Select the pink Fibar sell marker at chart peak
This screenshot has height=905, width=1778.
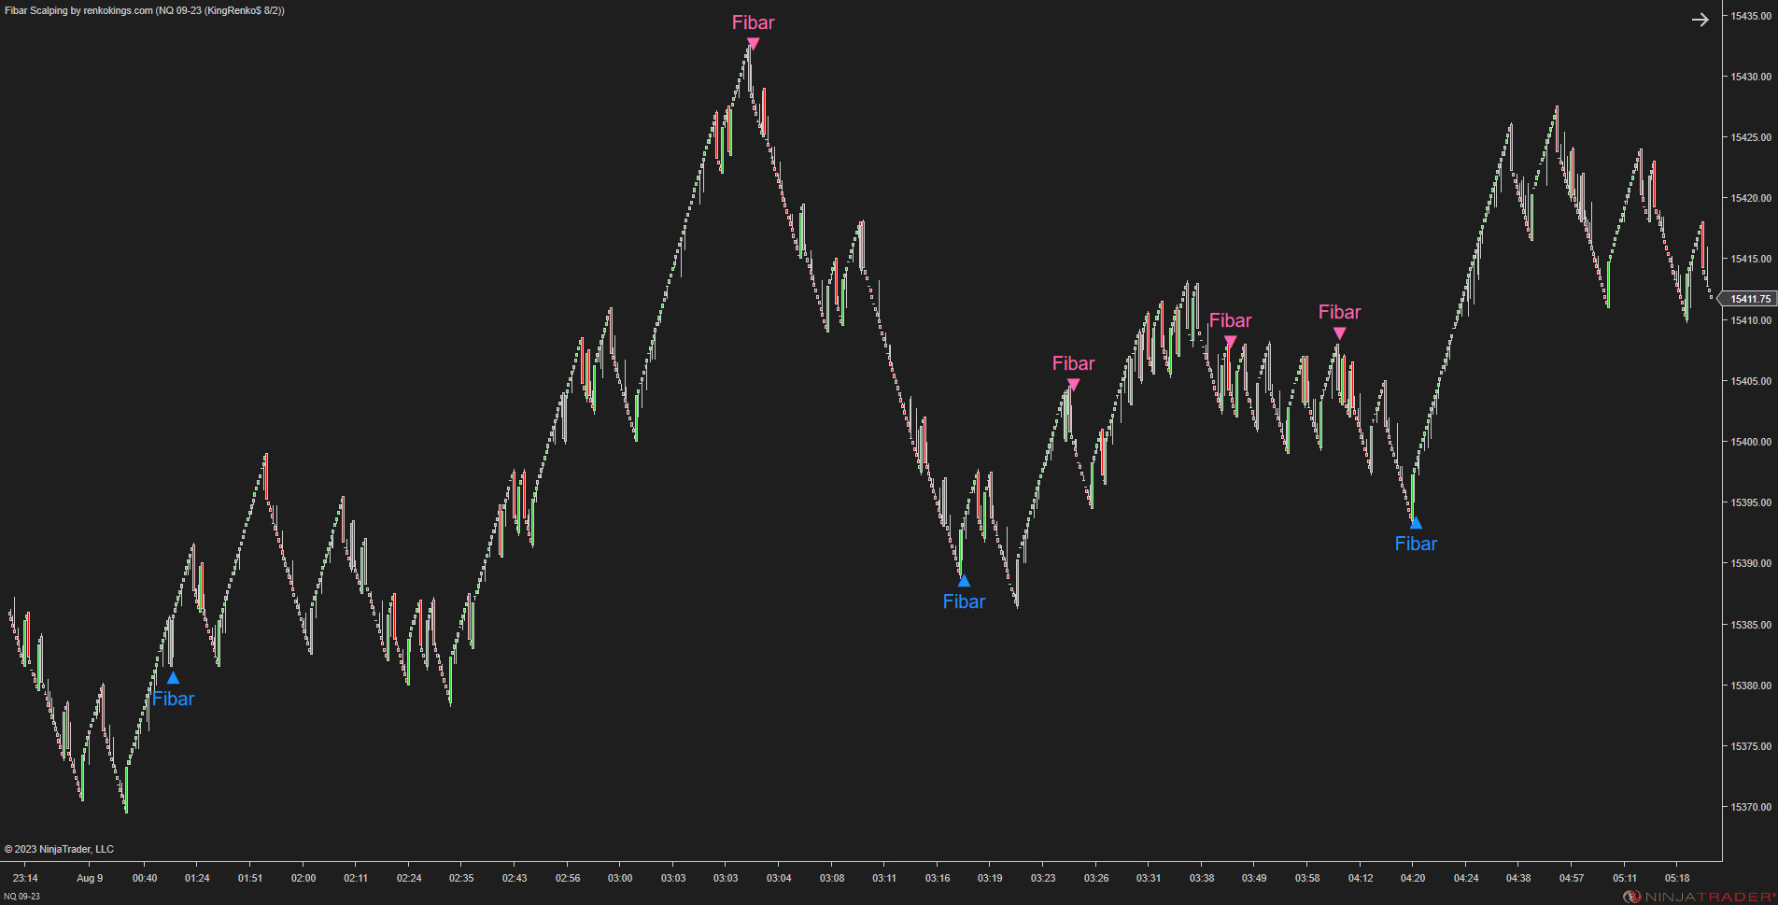752,40
